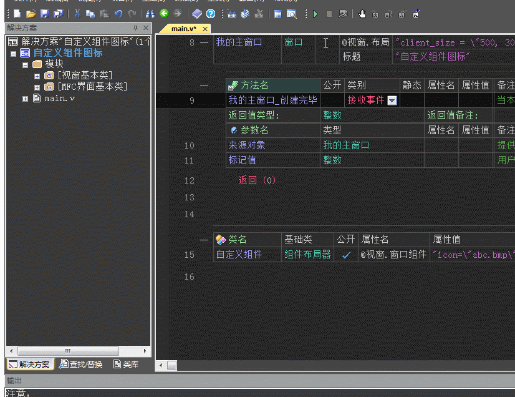Click solution panel scrollbar right arrow

pyautogui.click(x=145, y=351)
